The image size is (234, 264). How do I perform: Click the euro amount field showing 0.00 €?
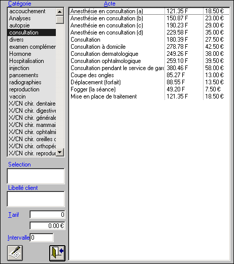pyautogui.click(x=47, y=226)
